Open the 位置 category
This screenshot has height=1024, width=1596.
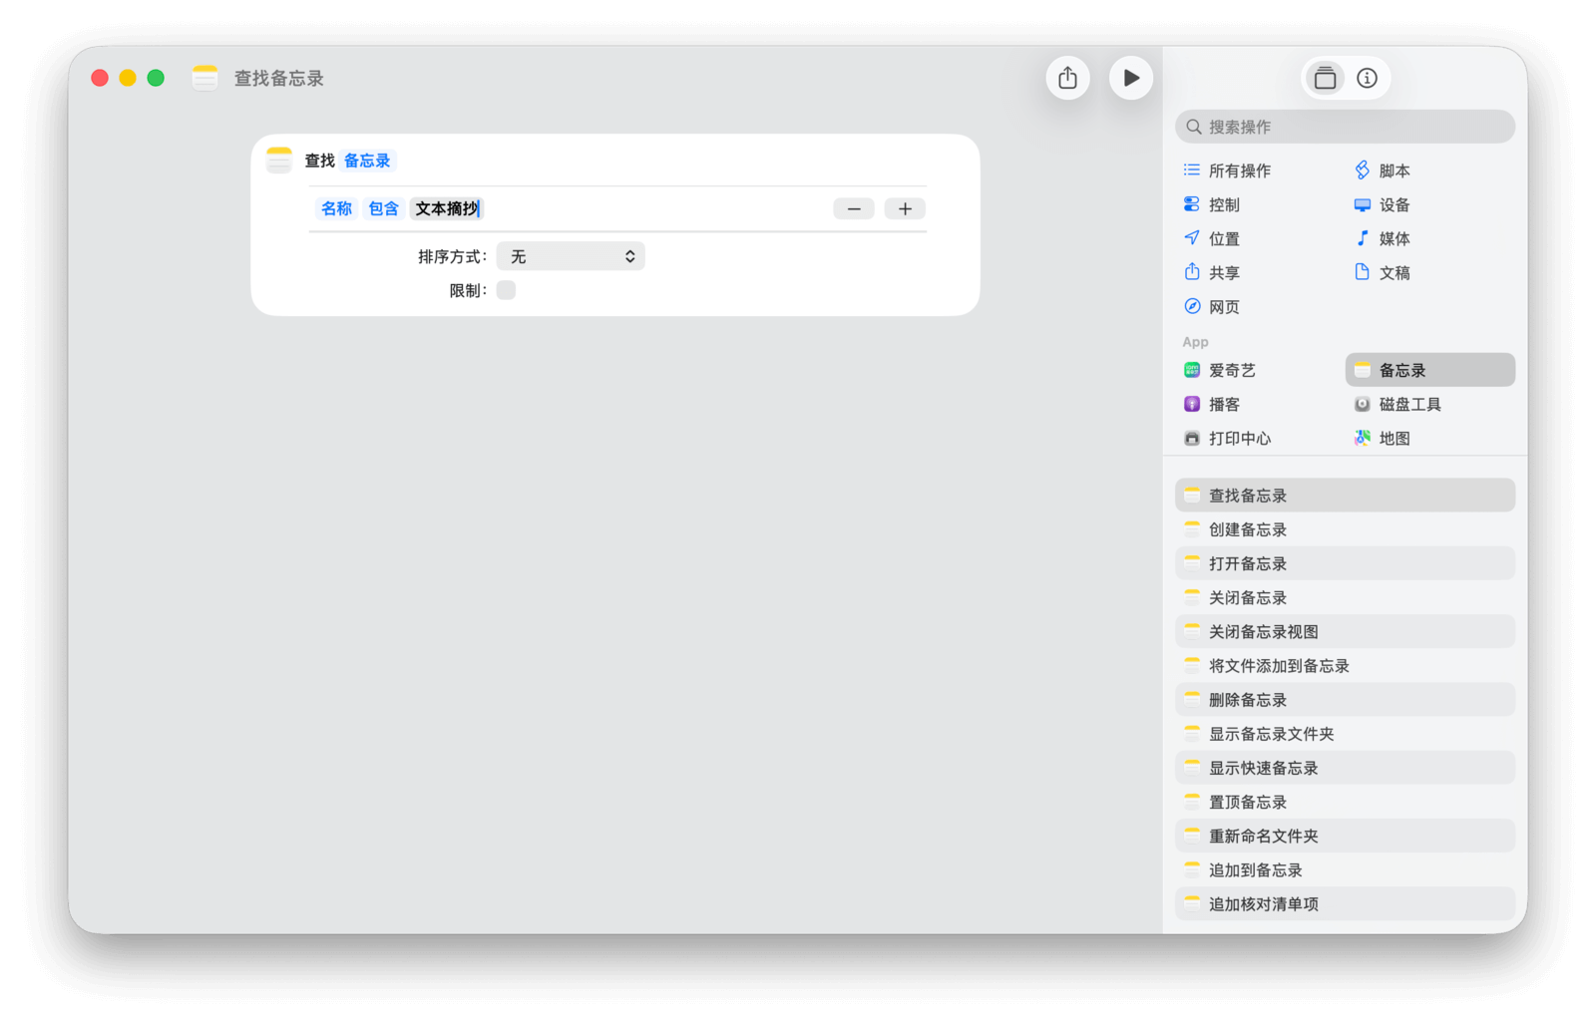pyautogui.click(x=1224, y=238)
